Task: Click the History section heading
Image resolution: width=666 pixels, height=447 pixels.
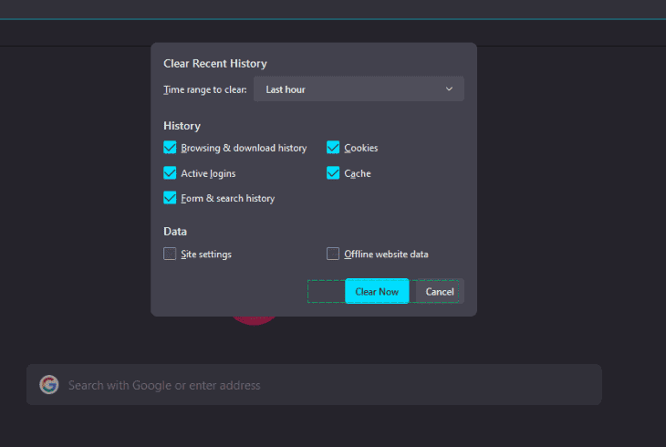Action: 182,126
